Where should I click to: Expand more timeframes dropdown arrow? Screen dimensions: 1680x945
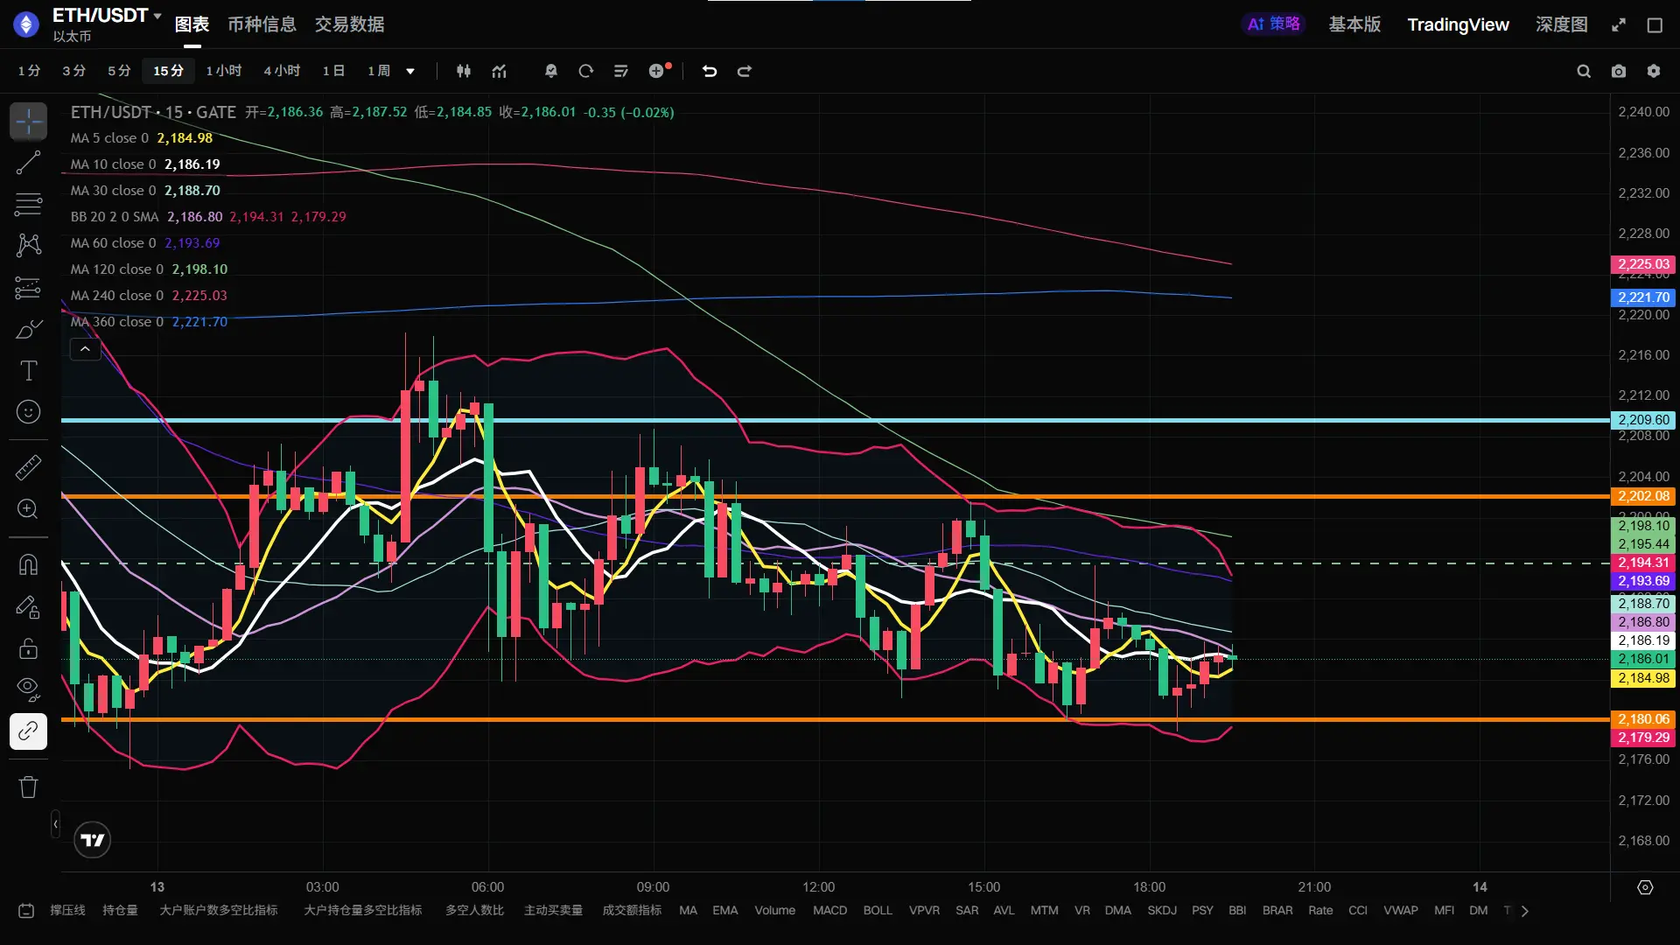pyautogui.click(x=410, y=71)
